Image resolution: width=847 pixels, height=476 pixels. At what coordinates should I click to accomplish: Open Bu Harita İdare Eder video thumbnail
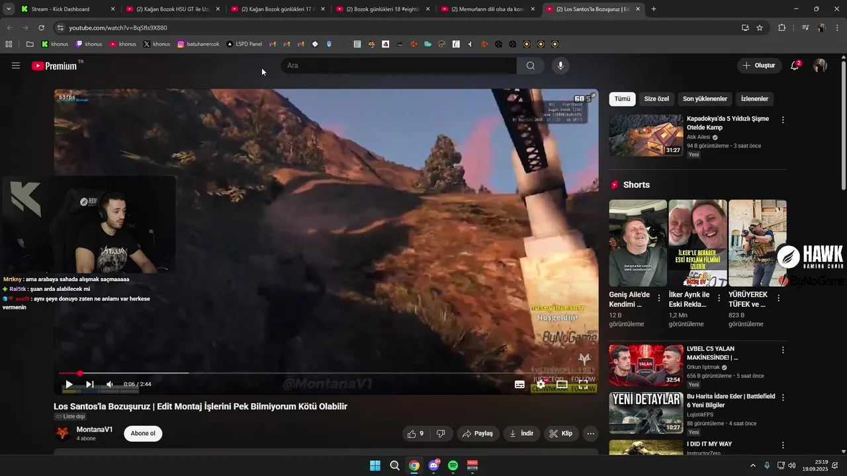[x=646, y=413]
